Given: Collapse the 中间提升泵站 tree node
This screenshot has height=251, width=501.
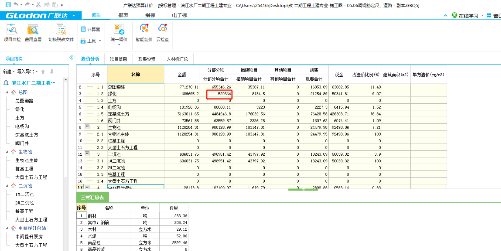Looking at the screenshot, I should (x=7, y=228).
